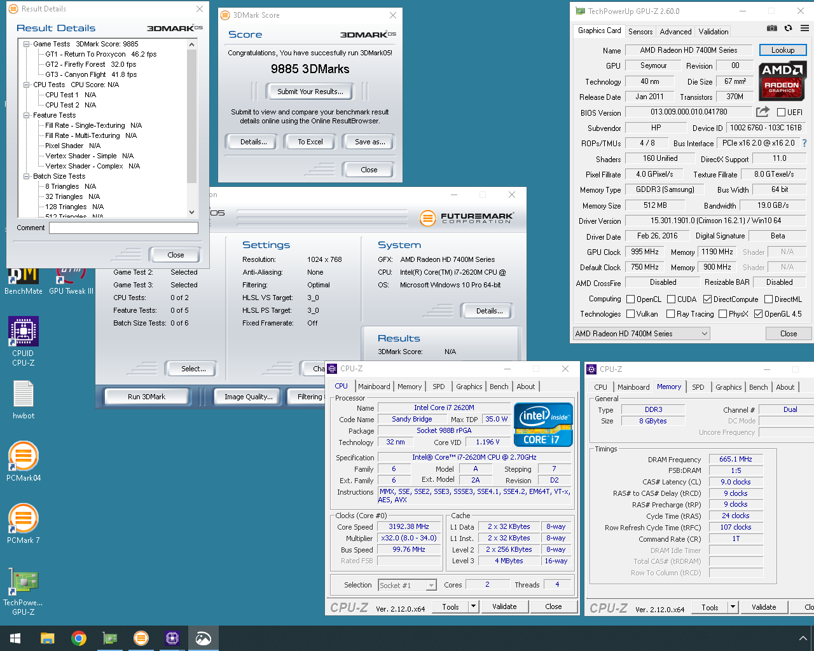Switch to 3DMark05 taskbar button
The image size is (814, 651).
(141, 638)
